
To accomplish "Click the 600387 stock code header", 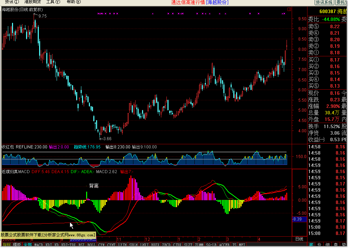I will (327, 11).
